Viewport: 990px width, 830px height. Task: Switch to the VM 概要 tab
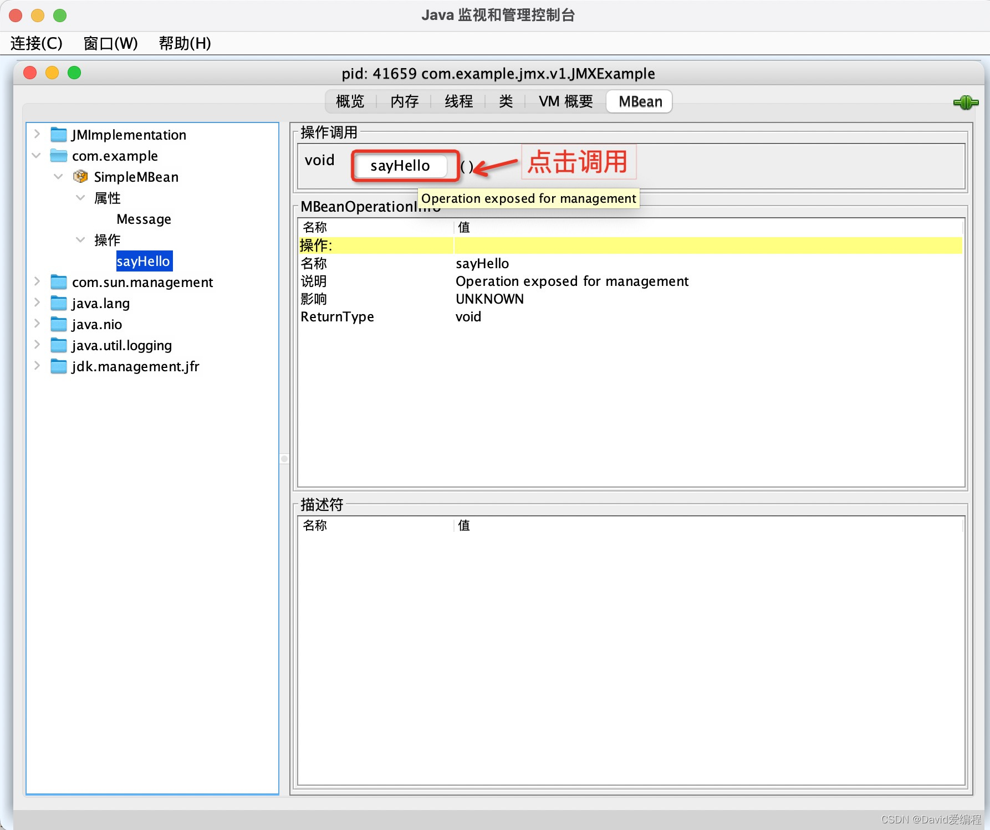565,101
